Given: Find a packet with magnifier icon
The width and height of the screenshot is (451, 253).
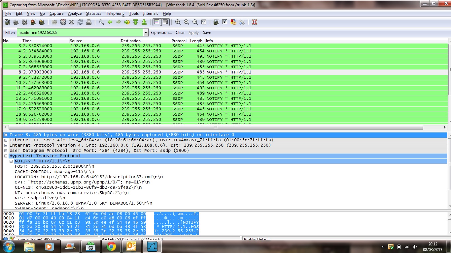Looking at the screenshot, I should (101, 22).
